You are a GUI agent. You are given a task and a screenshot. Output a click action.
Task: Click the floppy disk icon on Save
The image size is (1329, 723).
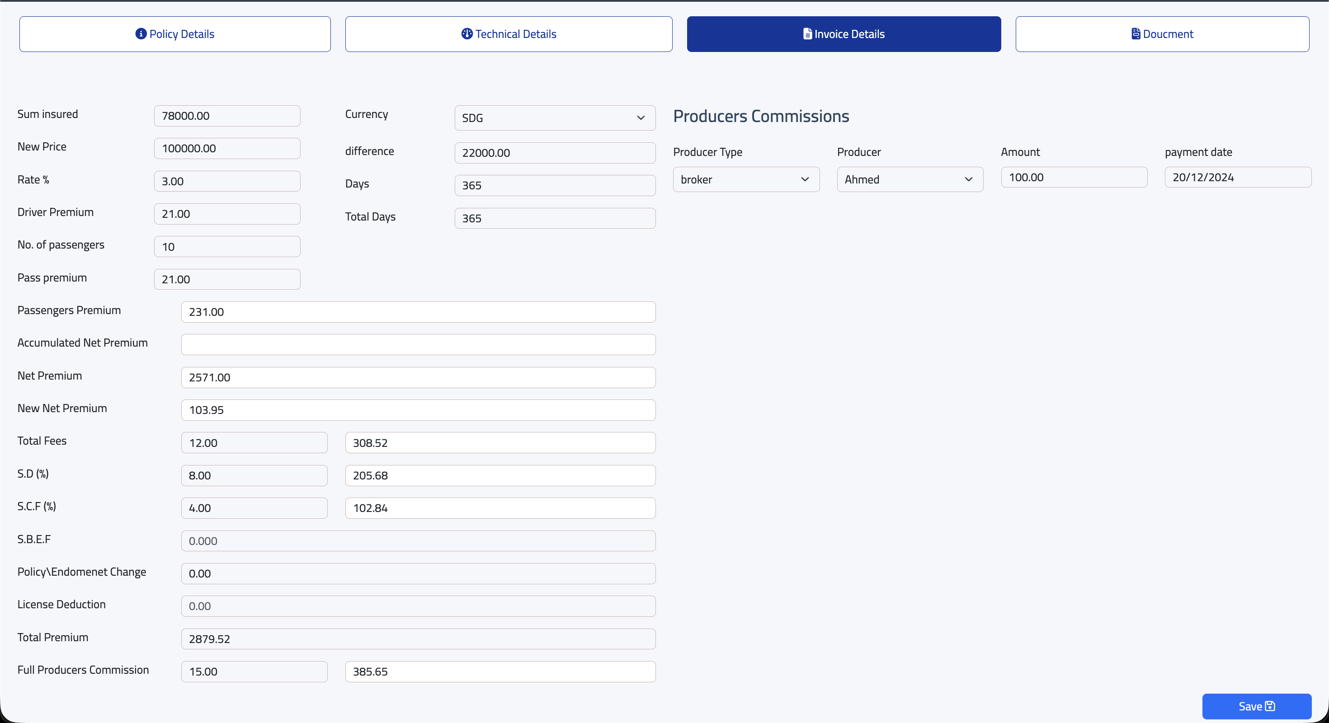tap(1270, 706)
